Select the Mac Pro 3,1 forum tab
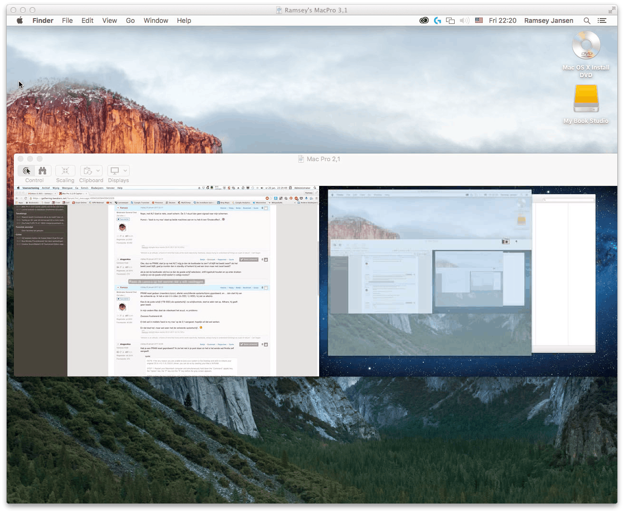The image size is (624, 513). pyautogui.click(x=73, y=194)
